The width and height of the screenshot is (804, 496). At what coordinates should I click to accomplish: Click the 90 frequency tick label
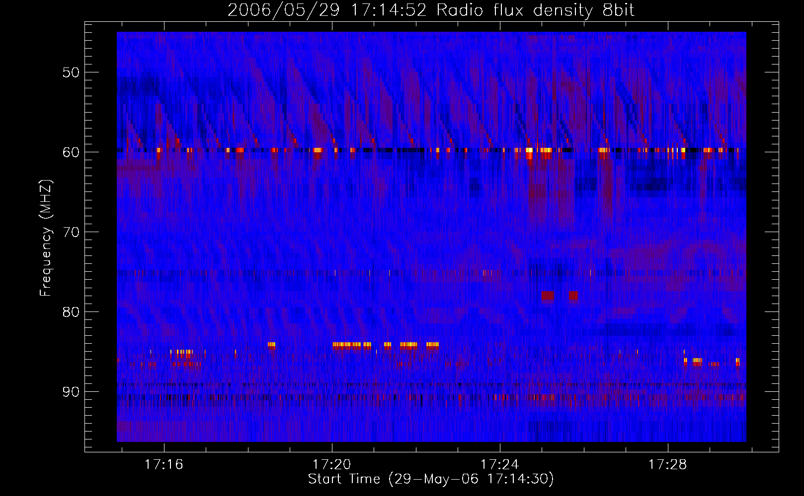pos(71,392)
